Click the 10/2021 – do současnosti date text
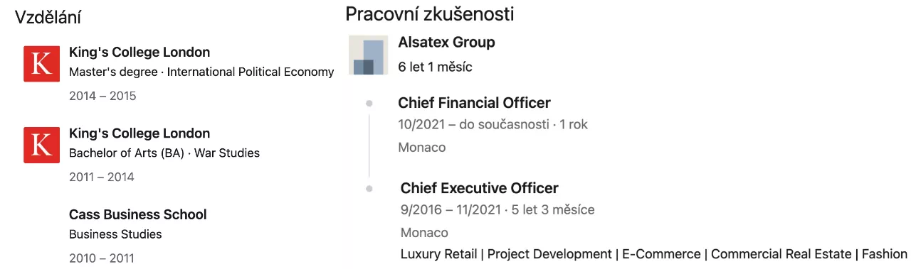 pyautogui.click(x=474, y=125)
